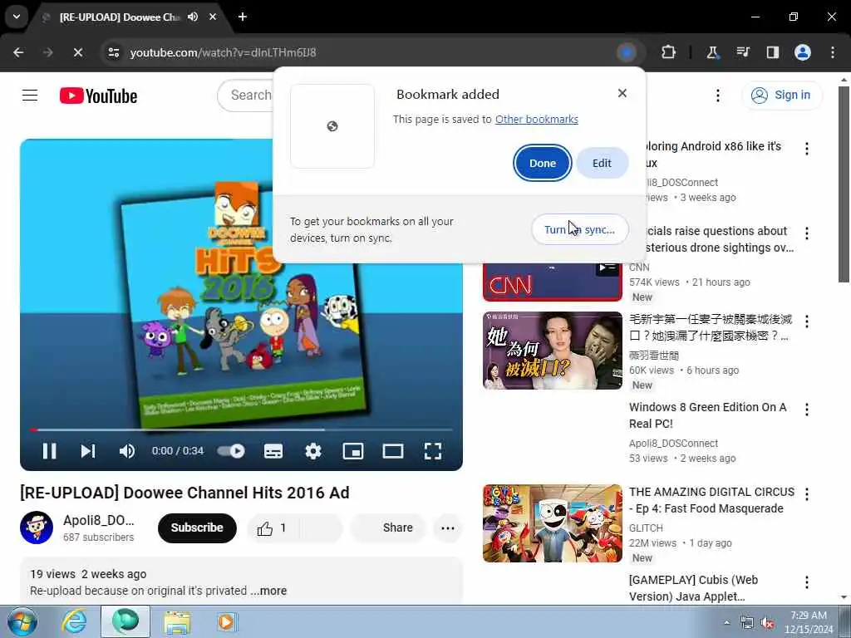851x638 pixels.
Task: Open the Apoli8_DO... channel name
Action: (x=98, y=520)
